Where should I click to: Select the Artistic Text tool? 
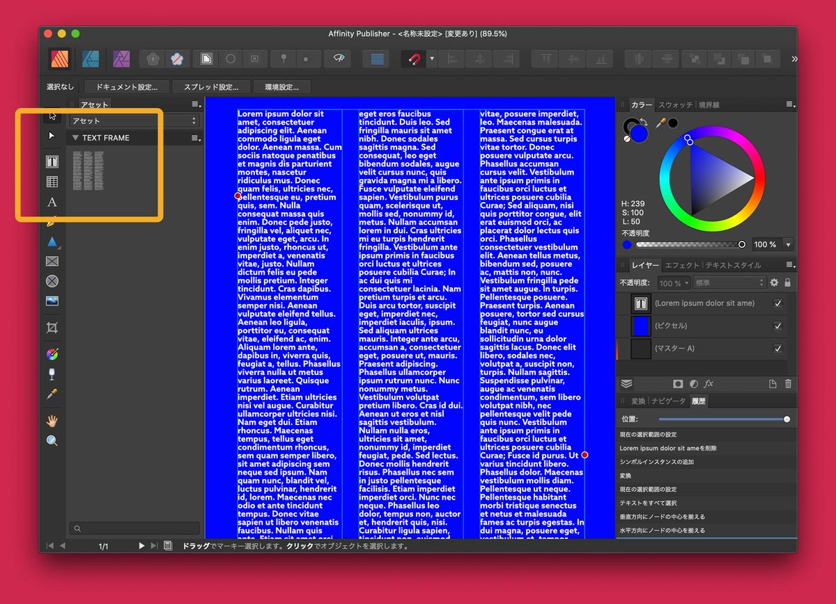[x=52, y=202]
